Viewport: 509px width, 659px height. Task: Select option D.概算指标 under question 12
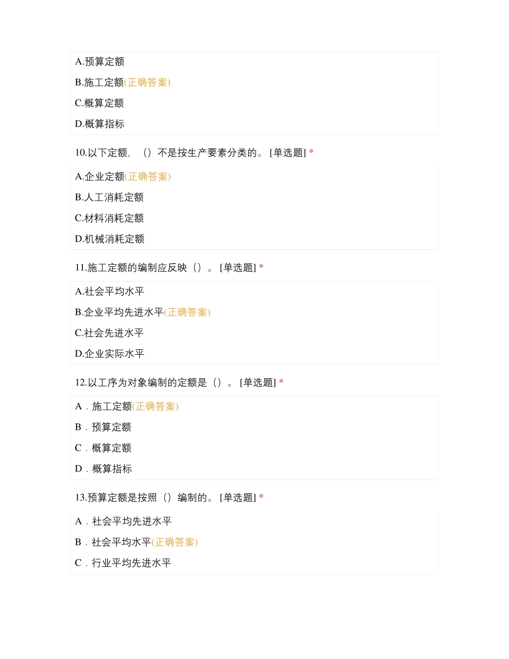pyautogui.click(x=103, y=469)
